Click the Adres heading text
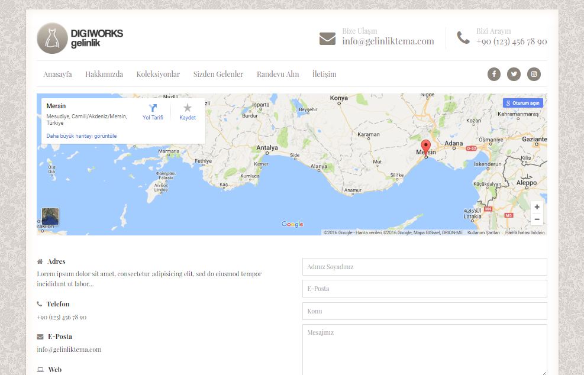This screenshot has width=584, height=375. point(56,261)
